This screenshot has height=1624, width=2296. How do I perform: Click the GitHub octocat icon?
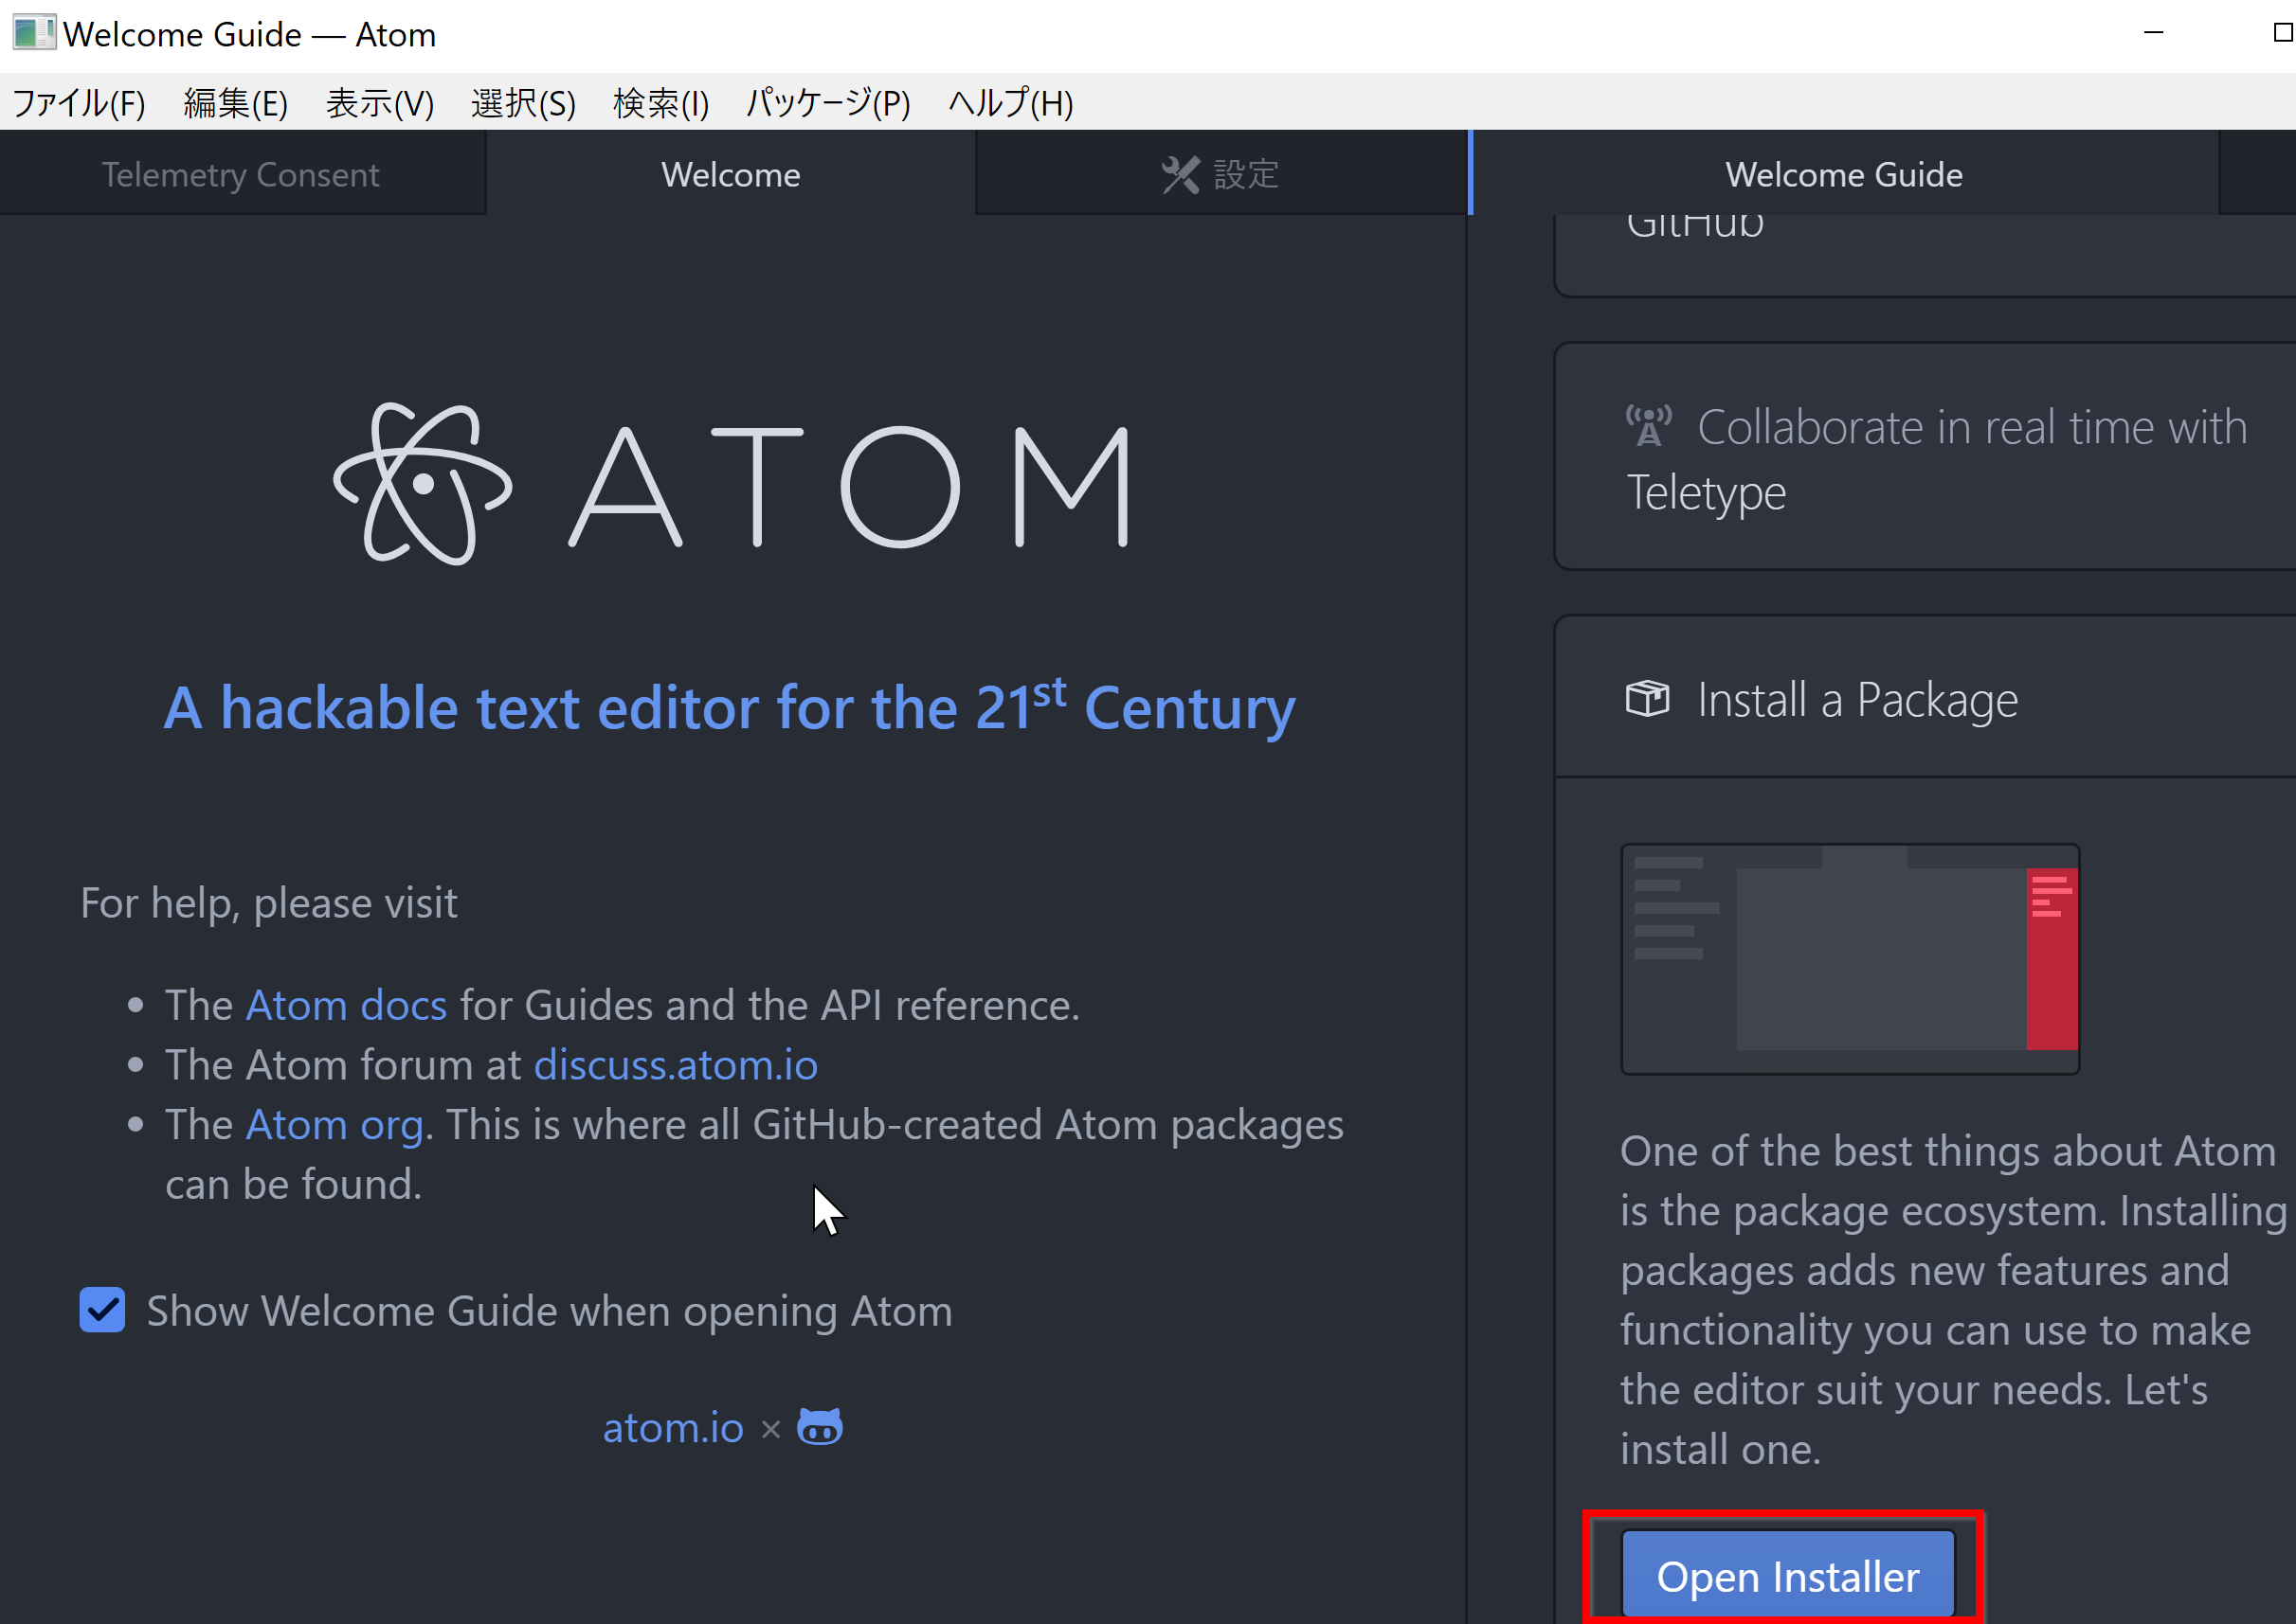pyautogui.click(x=820, y=1426)
